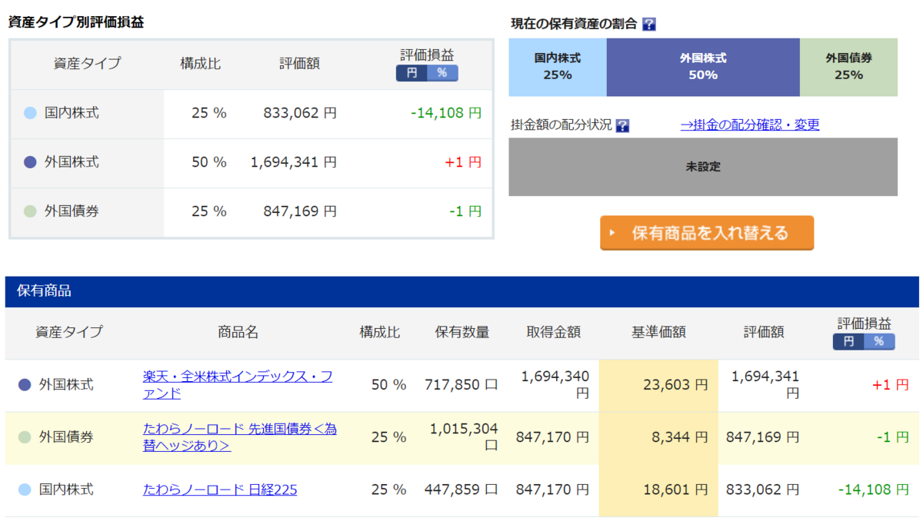Switch asset-type 評価損益 to % display
Image resolution: width=923 pixels, height=521 pixels.
(442, 73)
